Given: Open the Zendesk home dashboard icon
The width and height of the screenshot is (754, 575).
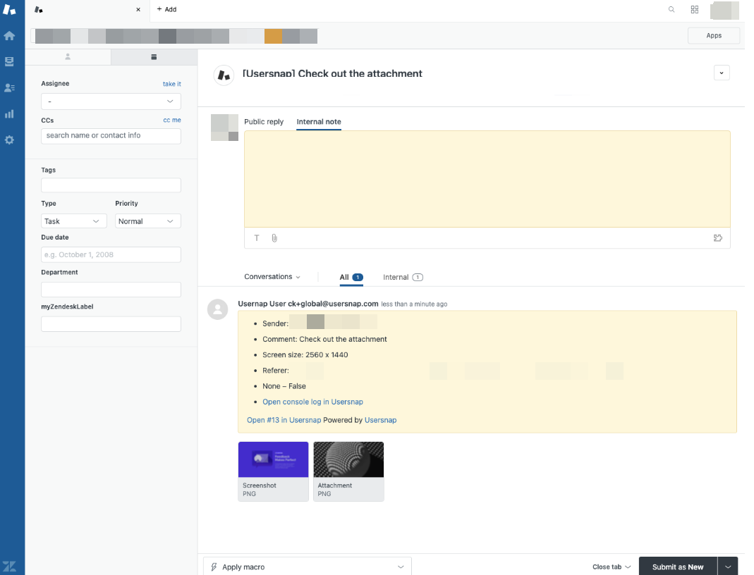Looking at the screenshot, I should [9, 35].
